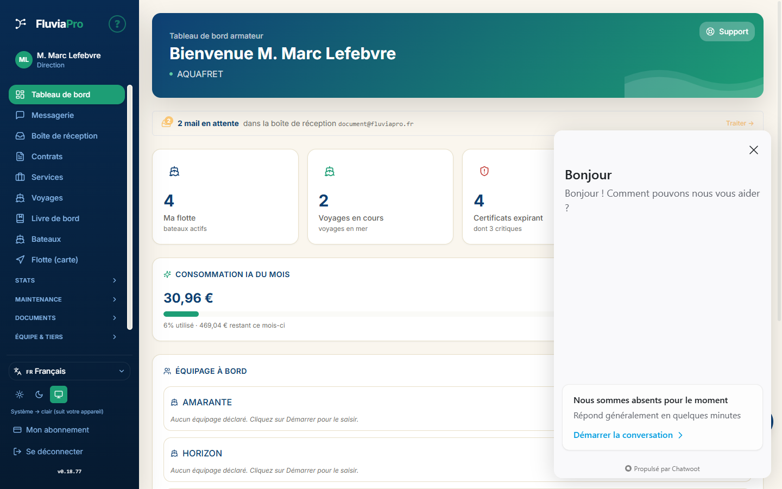Click the ML user avatar
782x489 pixels.
click(24, 60)
